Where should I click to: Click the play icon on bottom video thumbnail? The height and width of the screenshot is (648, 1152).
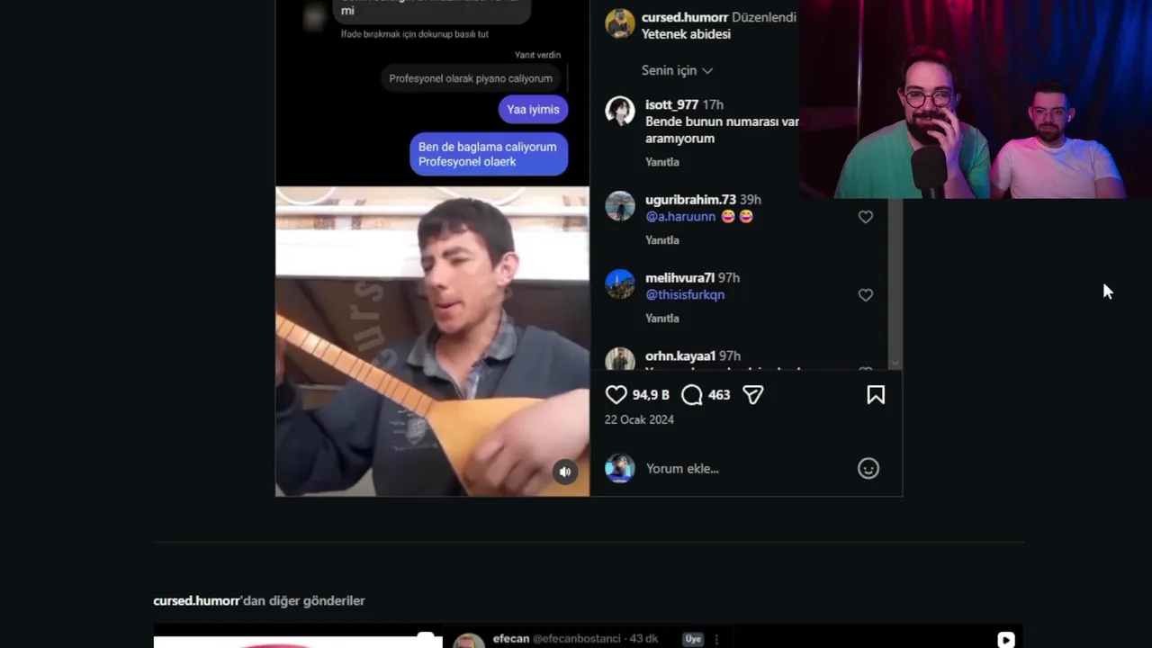pyautogui.click(x=1006, y=640)
